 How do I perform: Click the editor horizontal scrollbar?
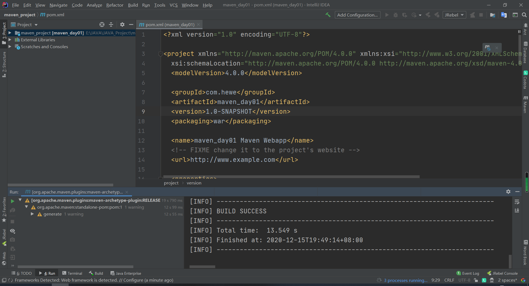point(291,177)
